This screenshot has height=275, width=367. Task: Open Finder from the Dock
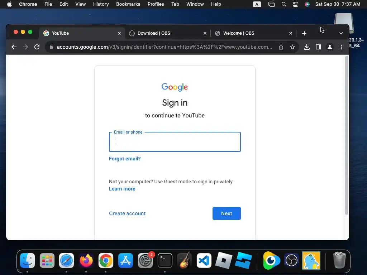pos(27,260)
